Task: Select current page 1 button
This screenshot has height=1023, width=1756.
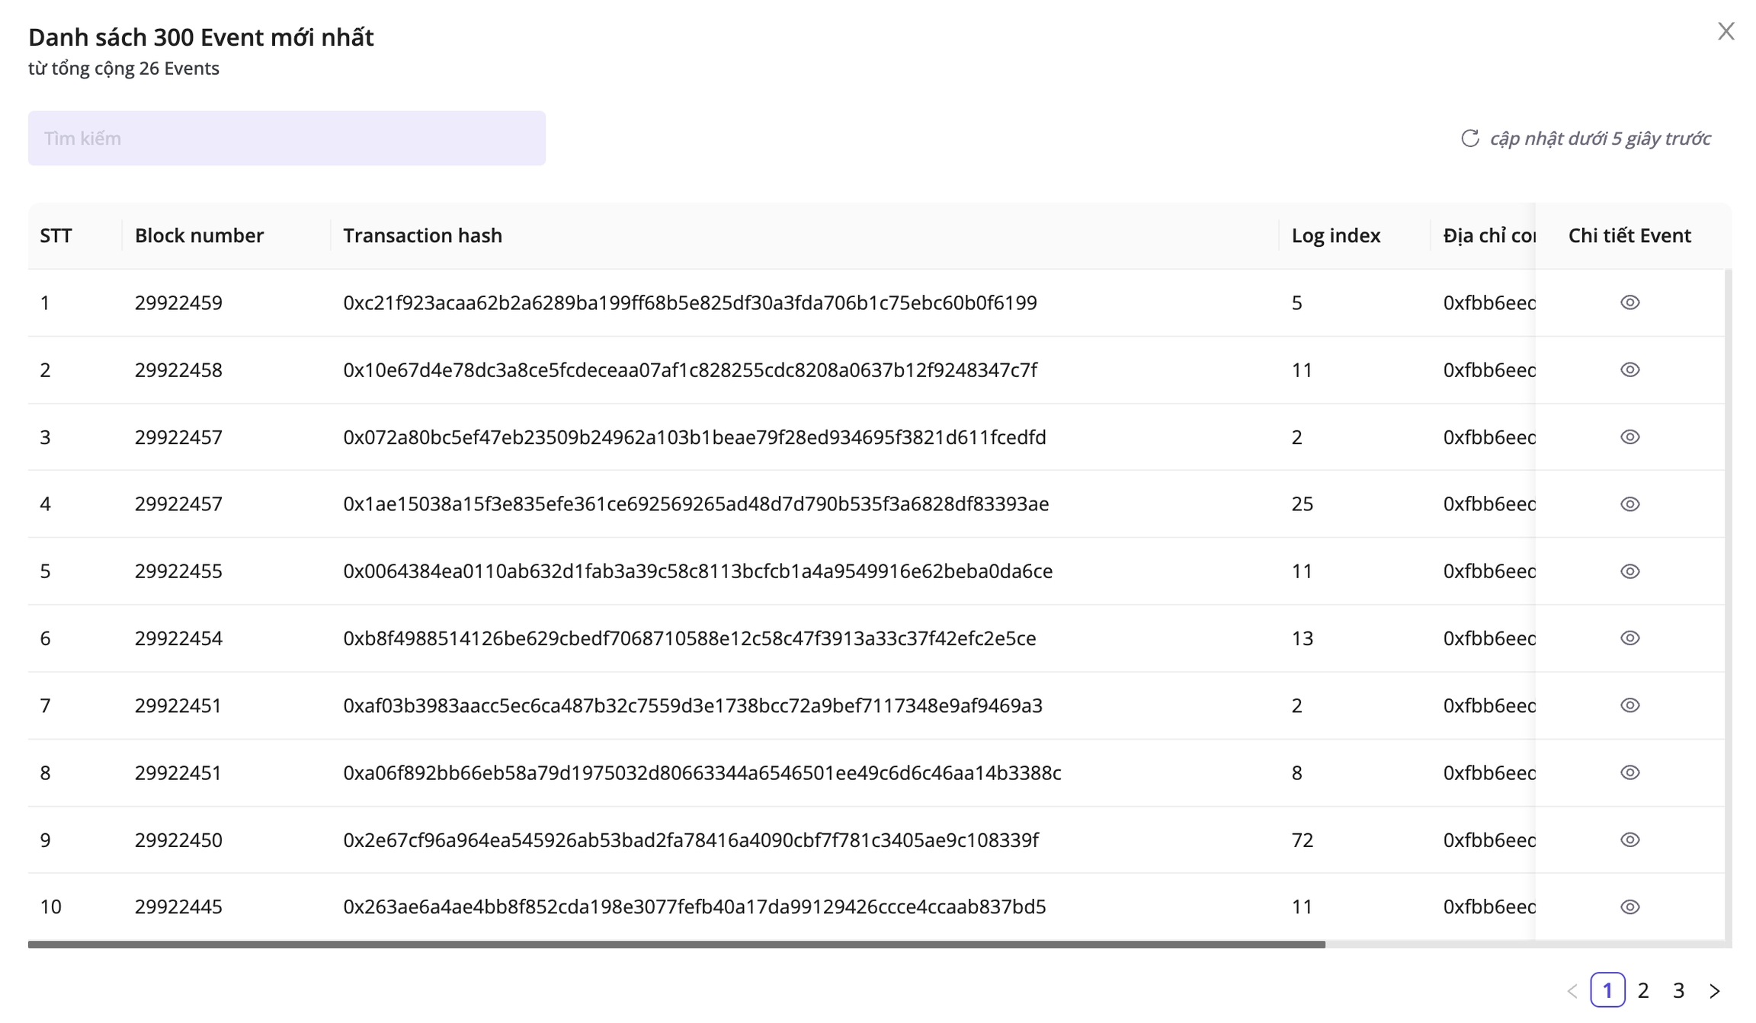Action: point(1607,990)
